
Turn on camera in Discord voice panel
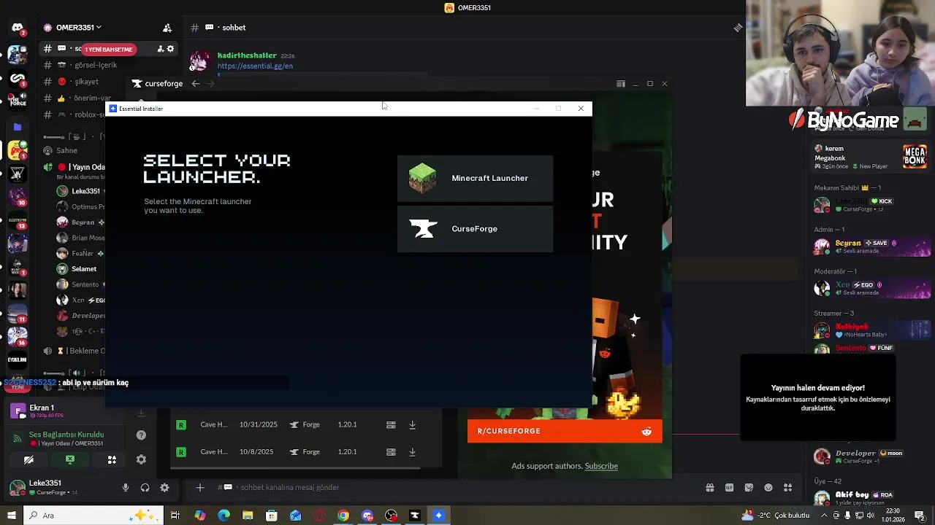click(x=28, y=460)
